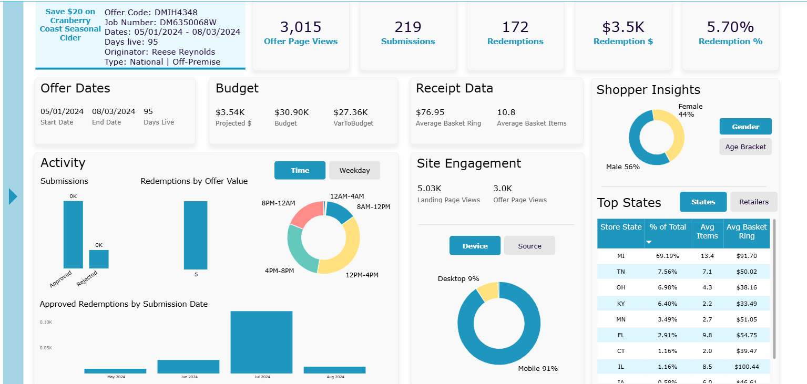807x384 pixels.
Task: Click the Jun 2024 redemptions bar
Action: tap(188, 367)
